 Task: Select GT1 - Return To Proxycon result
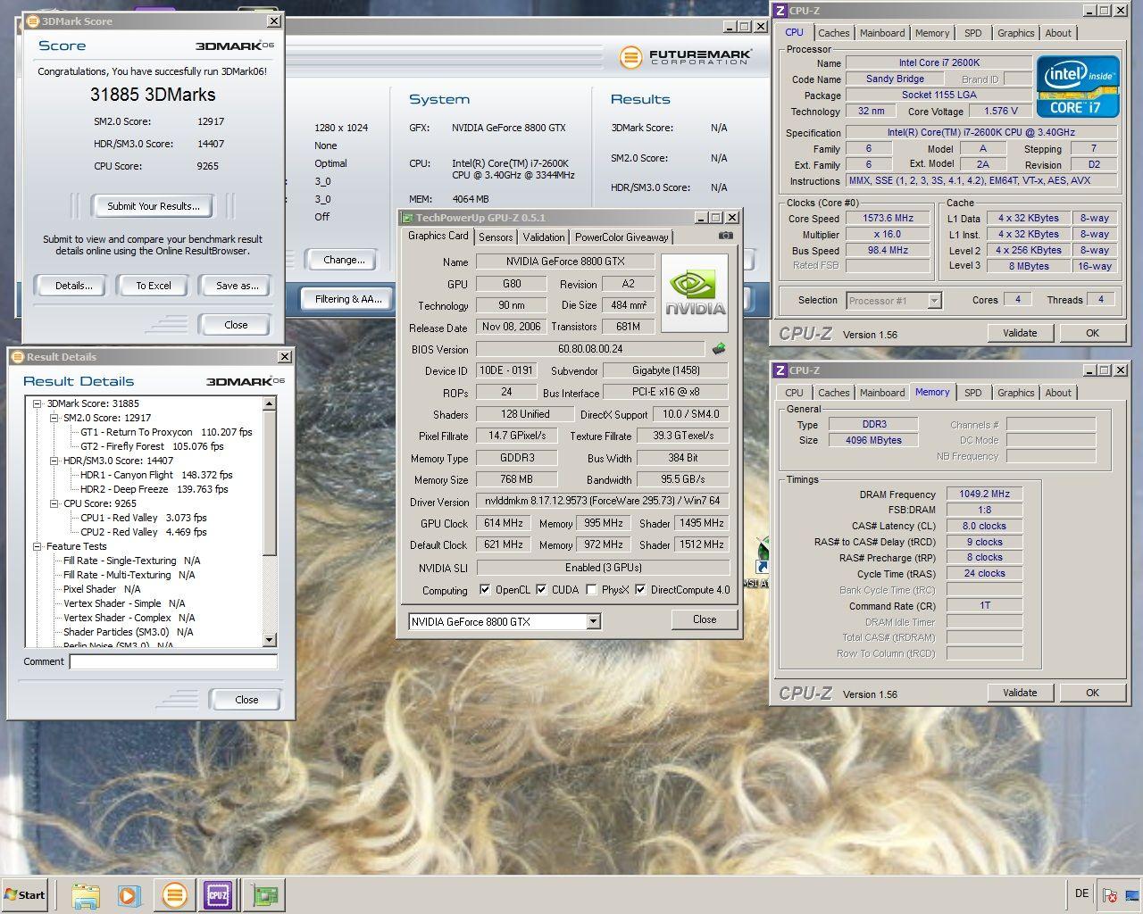pyautogui.click(x=166, y=432)
